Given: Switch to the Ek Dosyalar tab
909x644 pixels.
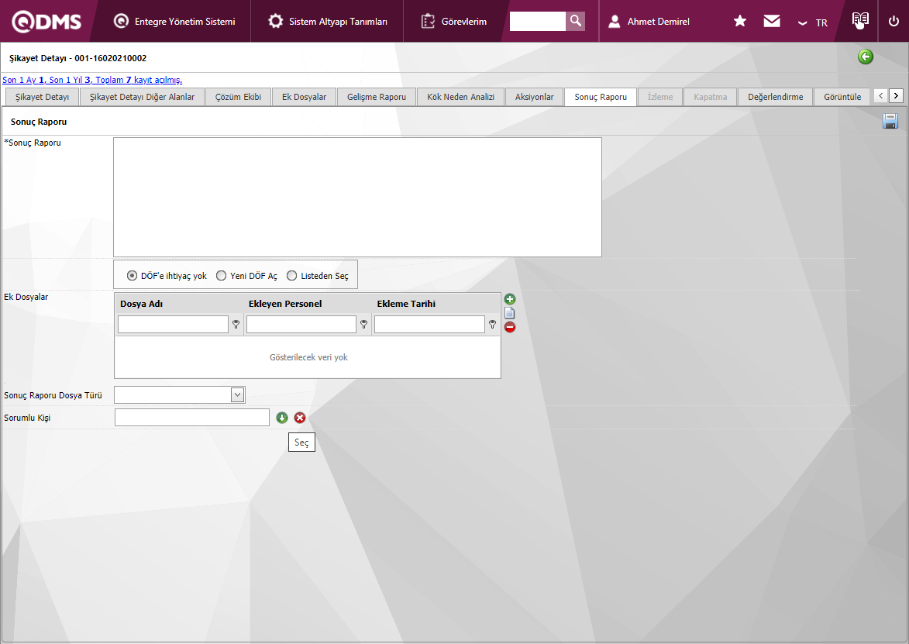Looking at the screenshot, I should pos(305,97).
